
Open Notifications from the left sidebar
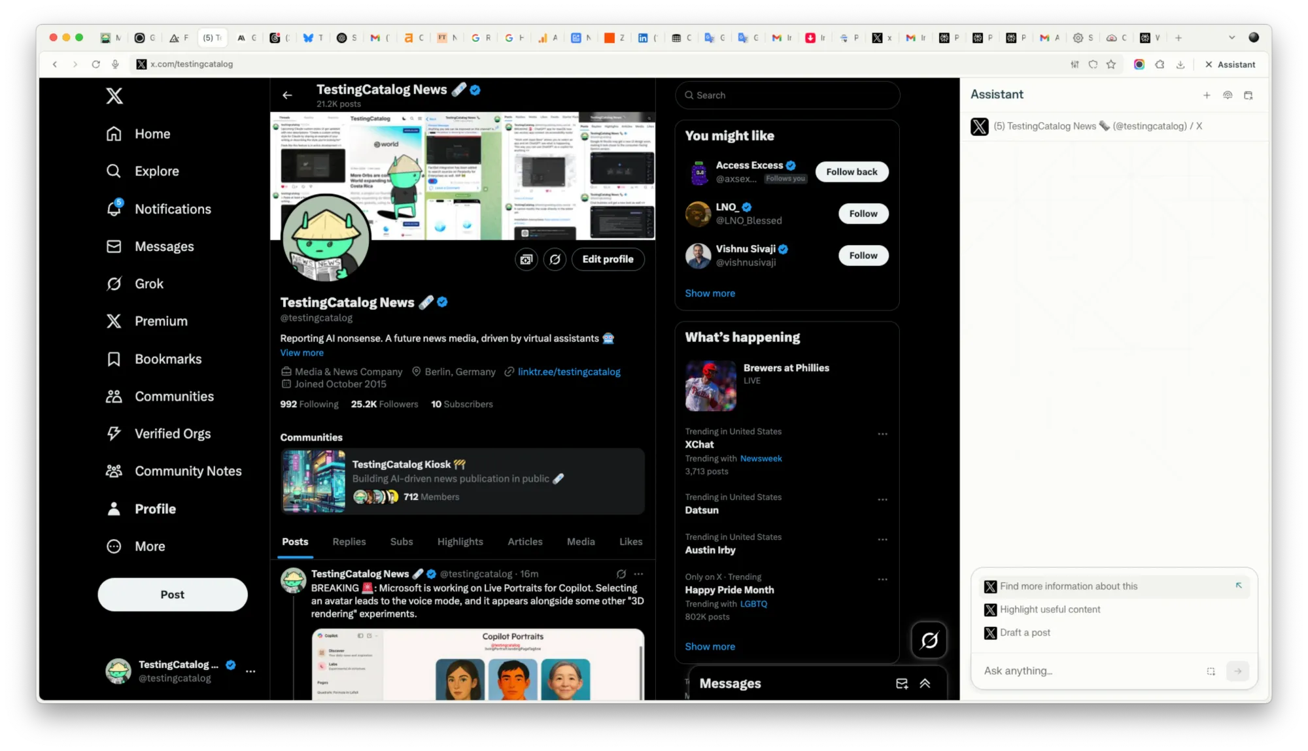coord(173,209)
